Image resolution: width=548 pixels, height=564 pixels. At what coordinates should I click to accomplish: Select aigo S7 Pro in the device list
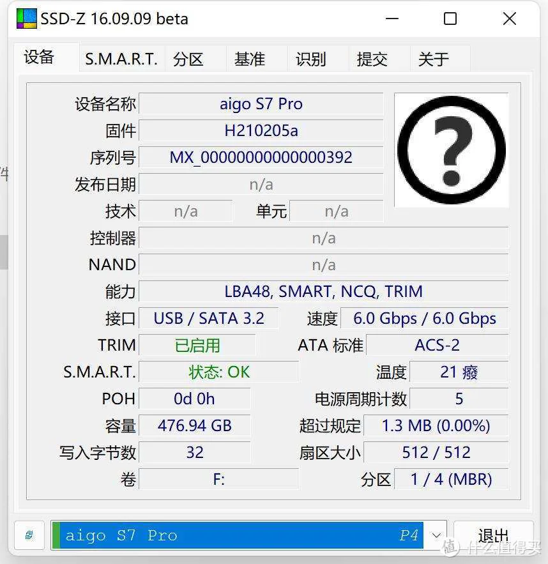pyautogui.click(x=238, y=535)
